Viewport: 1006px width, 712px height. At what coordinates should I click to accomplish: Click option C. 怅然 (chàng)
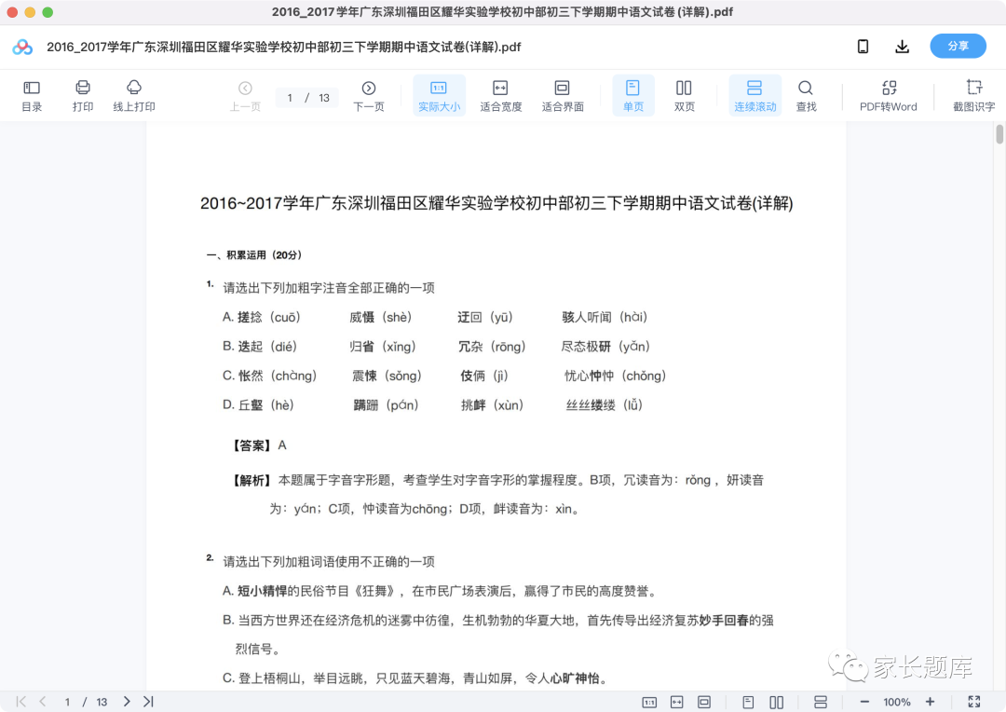pyautogui.click(x=269, y=376)
